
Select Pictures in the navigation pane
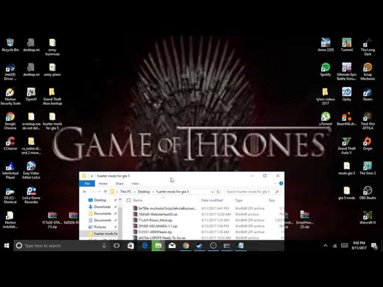coord(100,227)
